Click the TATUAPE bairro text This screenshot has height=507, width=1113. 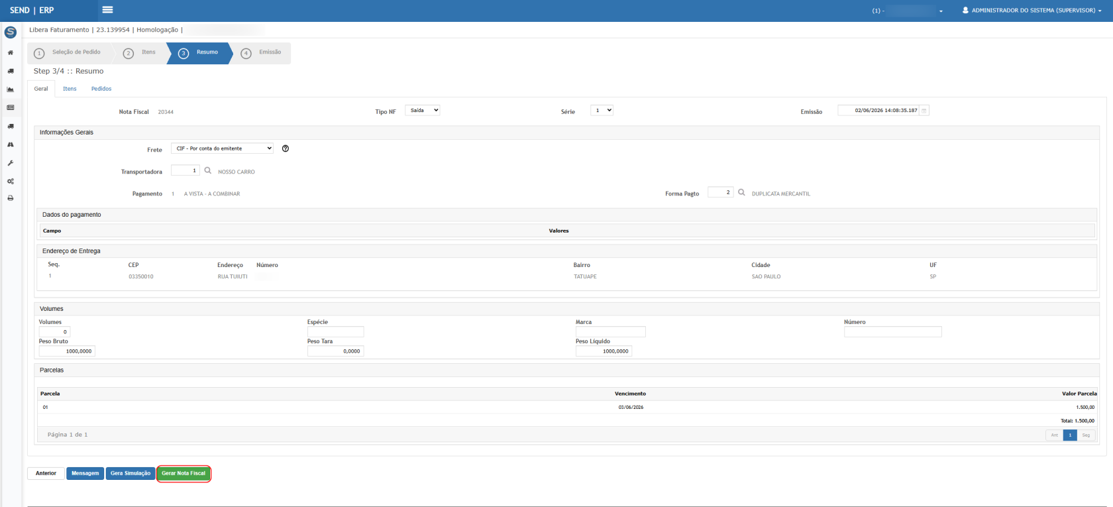[585, 276]
